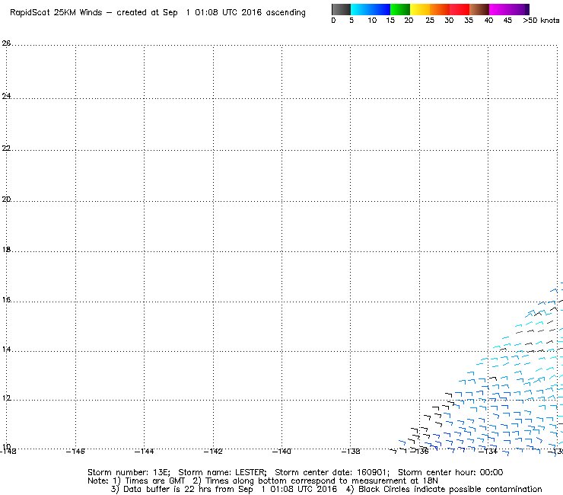Click latitude axis label 24

coord(6,96)
